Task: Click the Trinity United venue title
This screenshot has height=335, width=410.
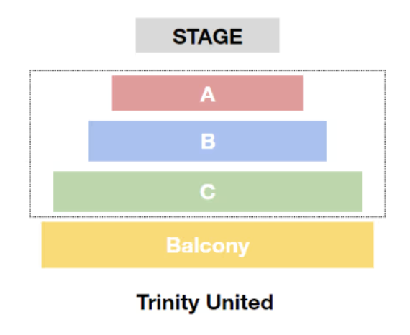Action: (205, 303)
